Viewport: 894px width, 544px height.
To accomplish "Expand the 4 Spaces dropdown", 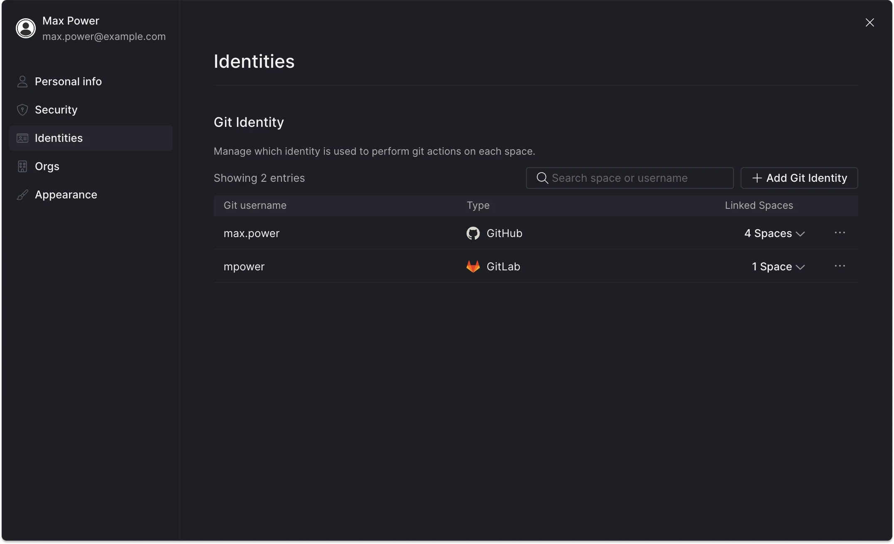I will [774, 233].
